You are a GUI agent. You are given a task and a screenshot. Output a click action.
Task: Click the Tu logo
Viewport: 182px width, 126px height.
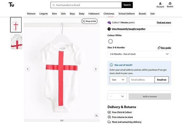(x=11, y=5)
